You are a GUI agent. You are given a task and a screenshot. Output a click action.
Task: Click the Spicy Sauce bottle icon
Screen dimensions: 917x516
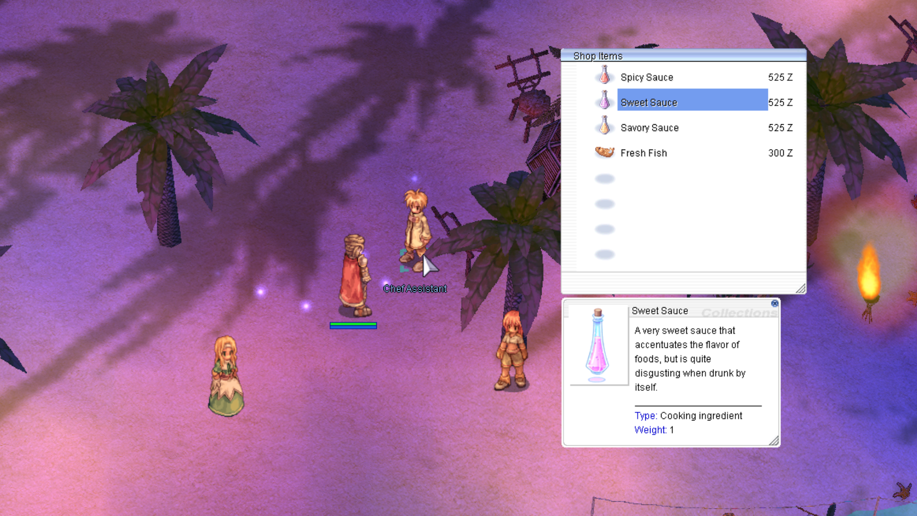coord(605,76)
